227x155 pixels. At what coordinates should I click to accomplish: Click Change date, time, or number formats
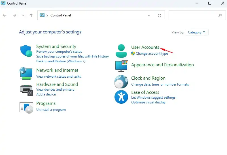point(160,84)
